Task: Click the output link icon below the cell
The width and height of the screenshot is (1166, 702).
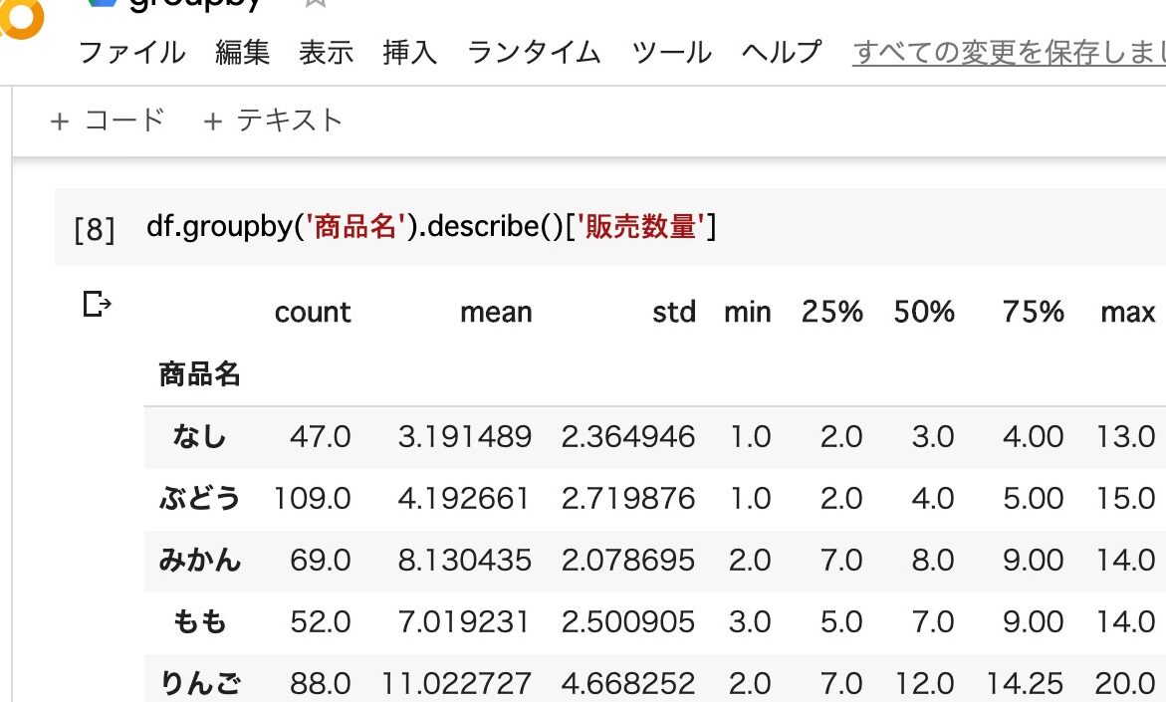Action: pyautogui.click(x=99, y=304)
